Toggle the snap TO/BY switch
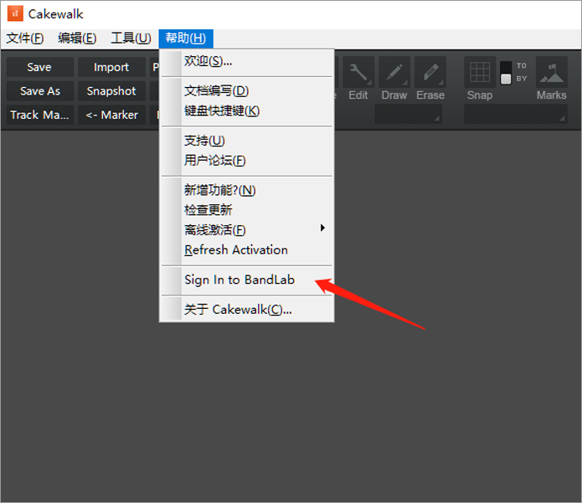The image size is (582, 503). click(506, 73)
